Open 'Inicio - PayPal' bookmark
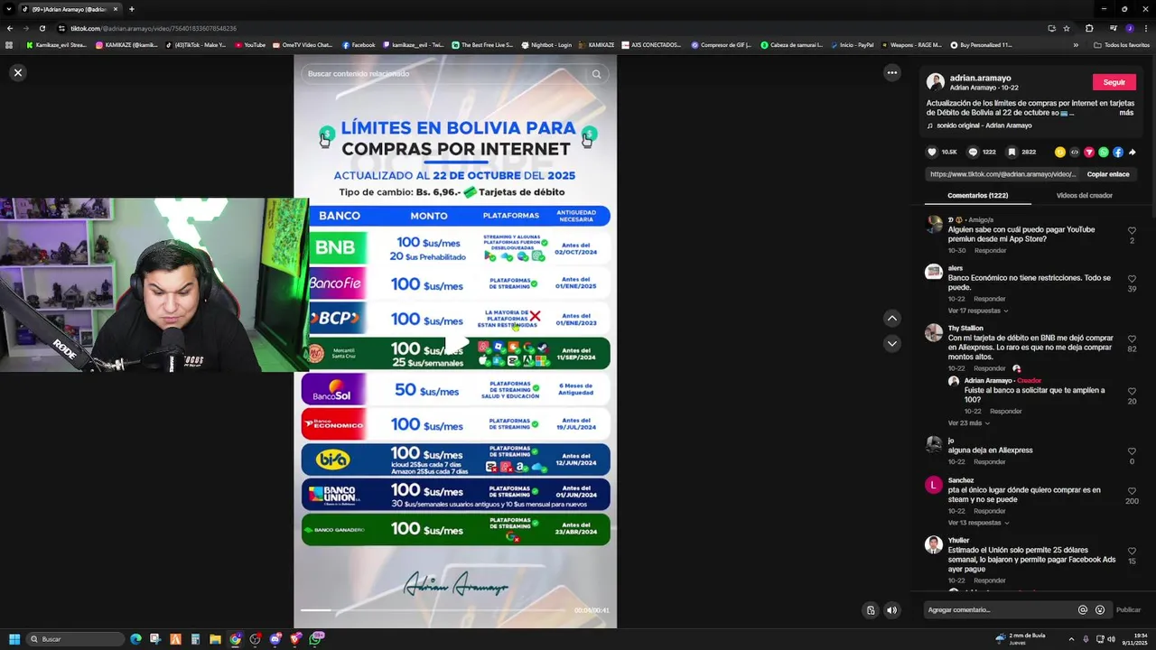The height and width of the screenshot is (650, 1156). click(x=852, y=45)
